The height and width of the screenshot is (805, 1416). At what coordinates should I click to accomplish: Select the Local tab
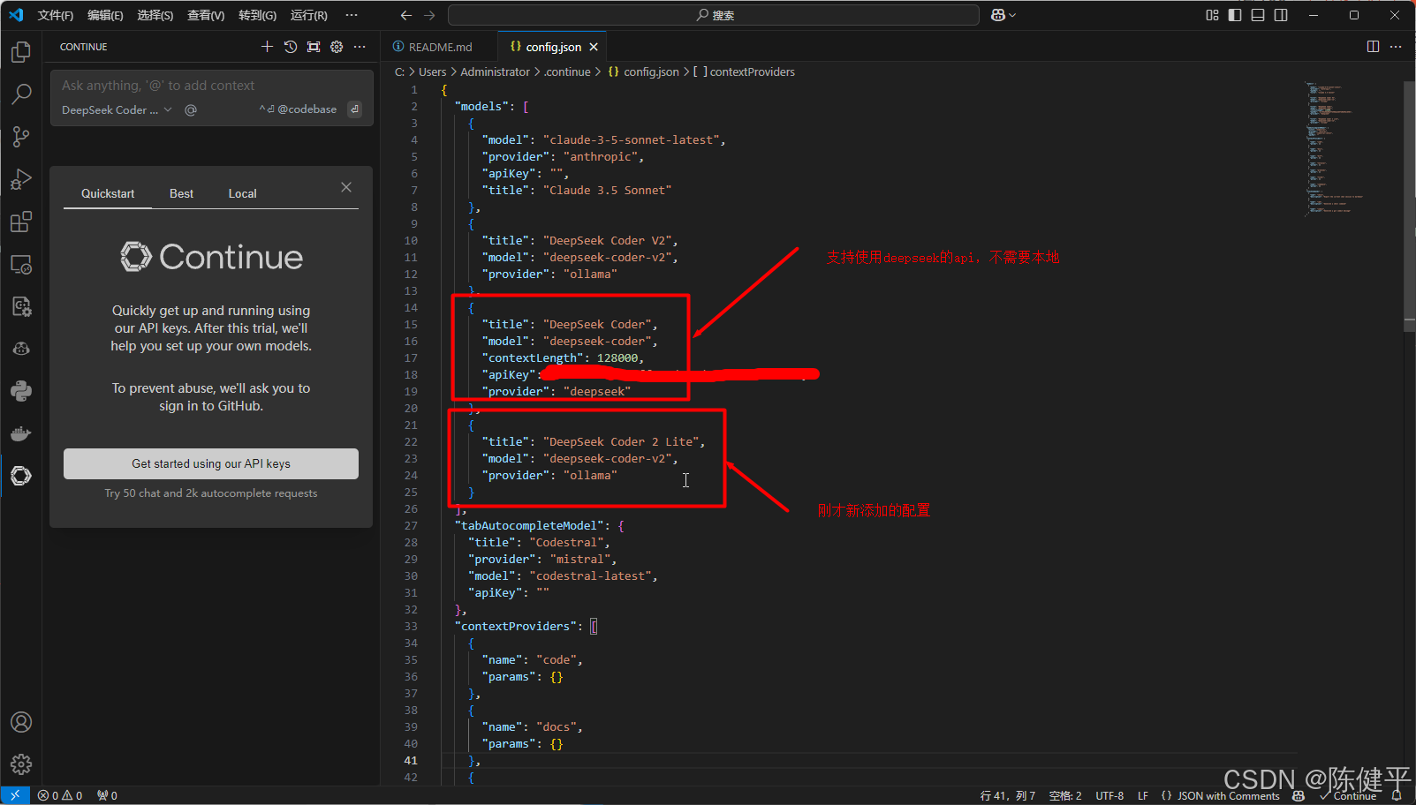(242, 193)
